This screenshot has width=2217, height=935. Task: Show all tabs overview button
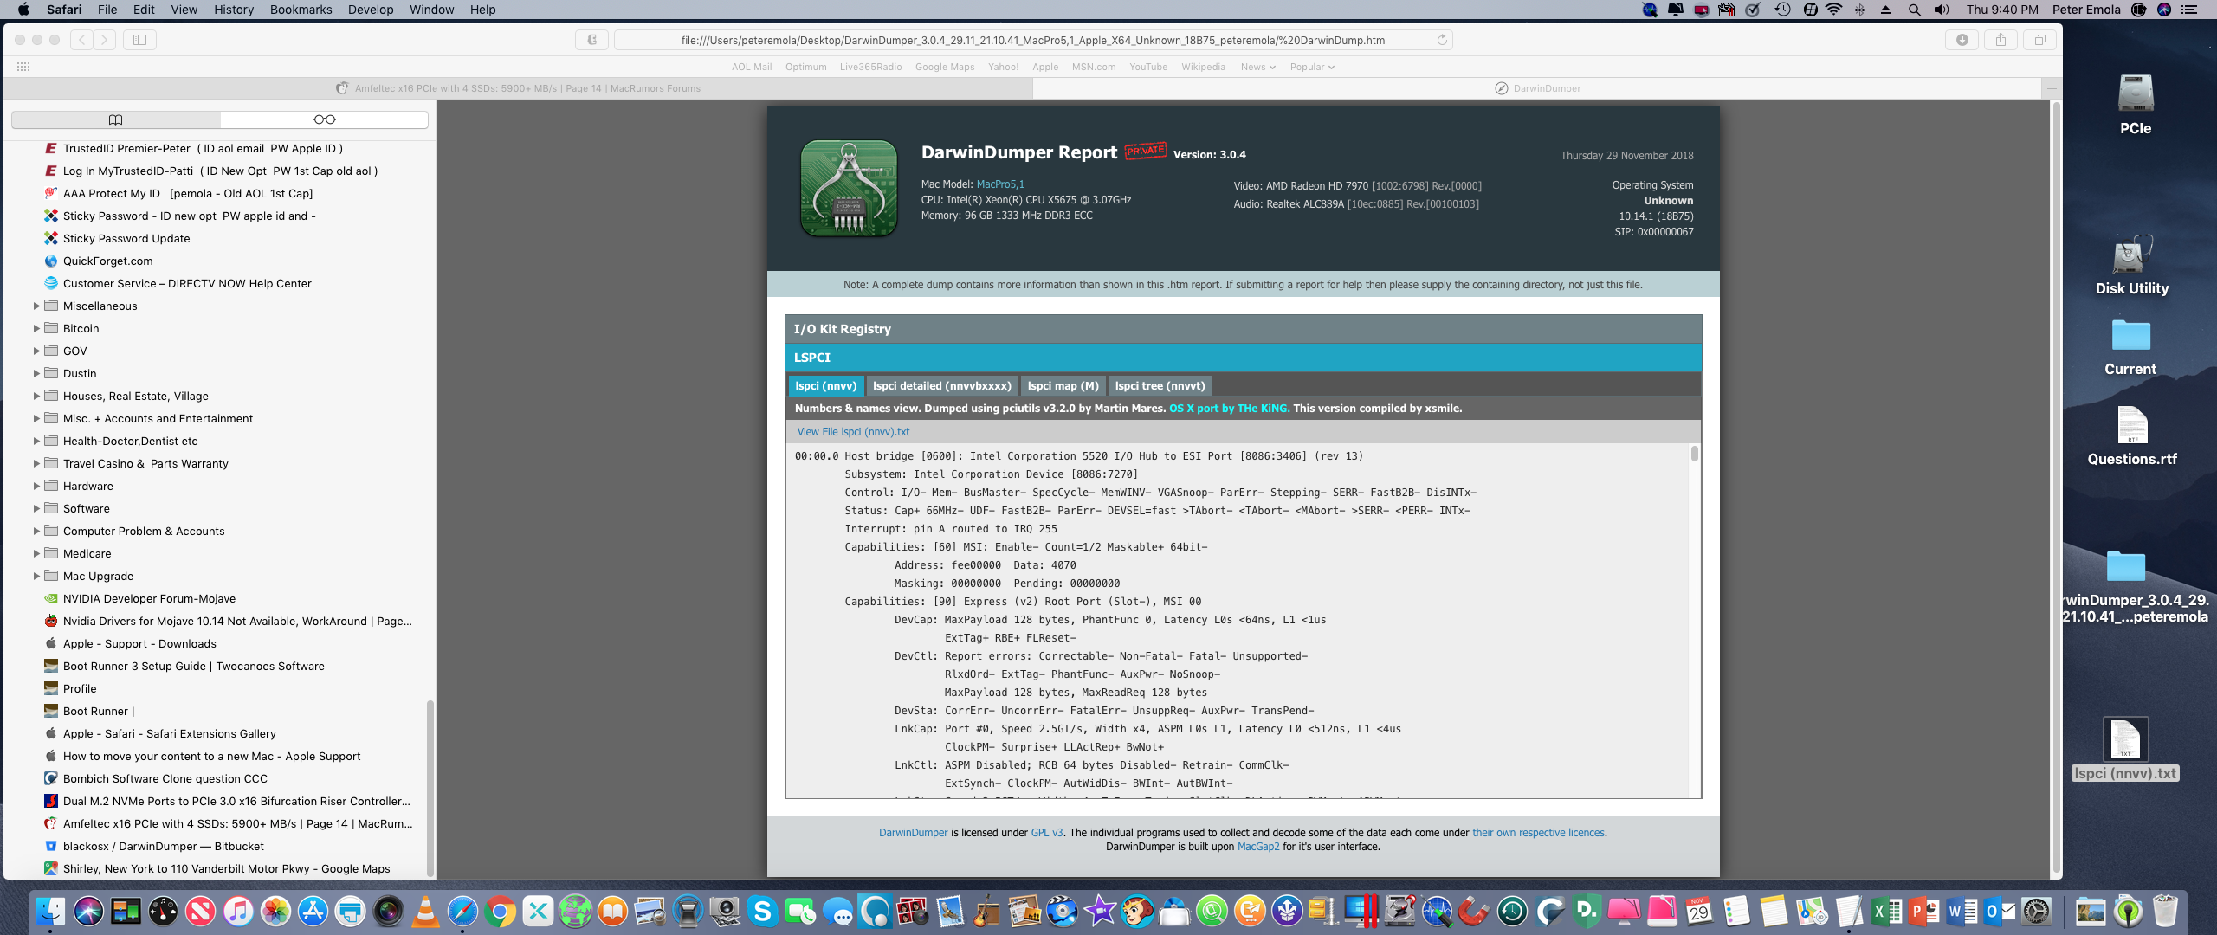2039,40
